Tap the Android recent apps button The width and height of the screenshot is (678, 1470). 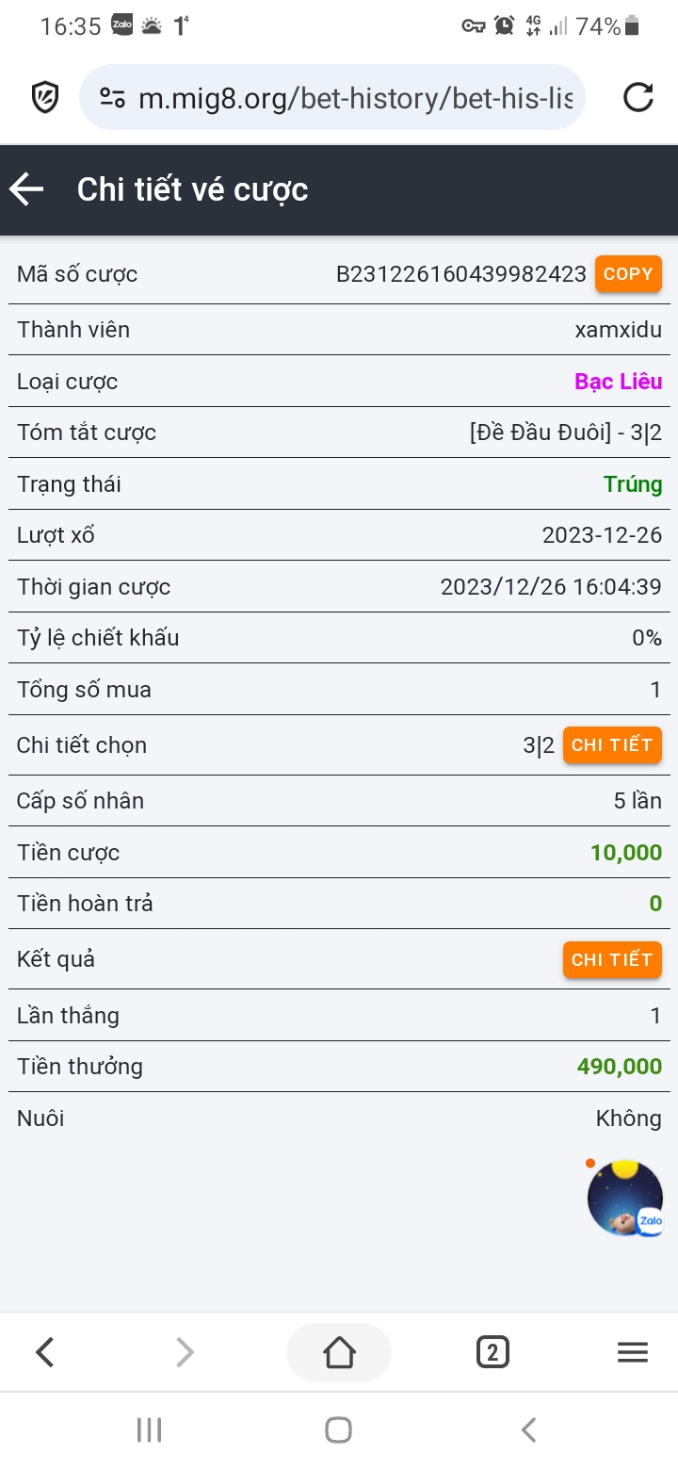tap(149, 1429)
